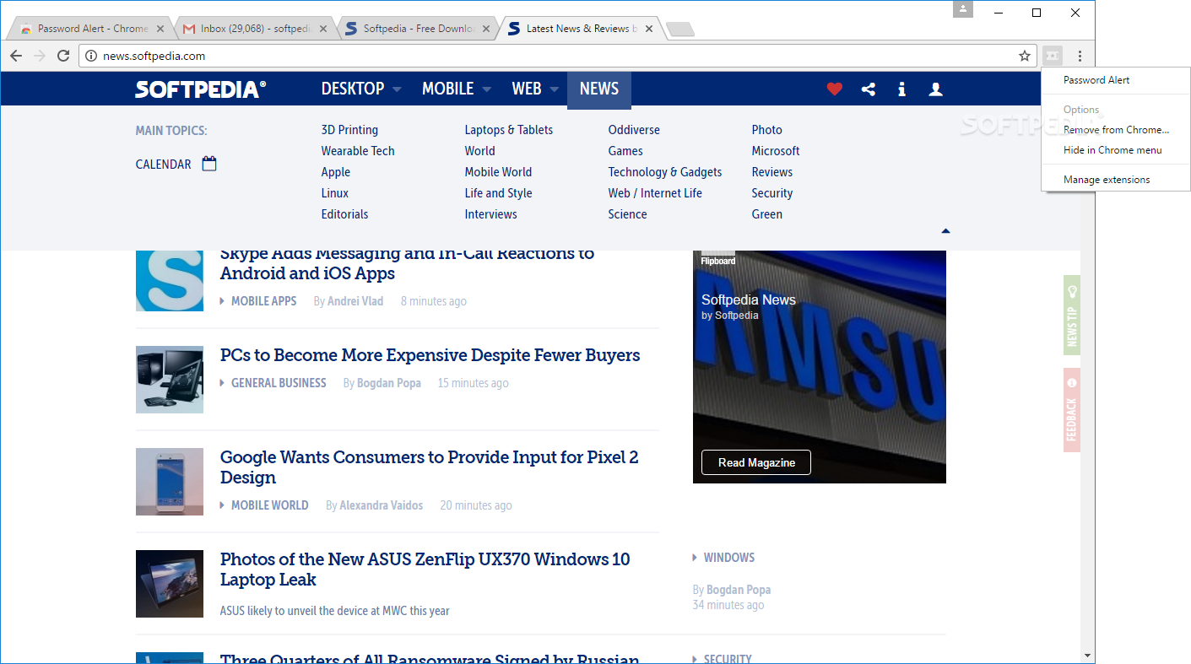Image resolution: width=1191 pixels, height=664 pixels.
Task: Open the GENERAL BUSINESS category link
Action: coord(279,383)
